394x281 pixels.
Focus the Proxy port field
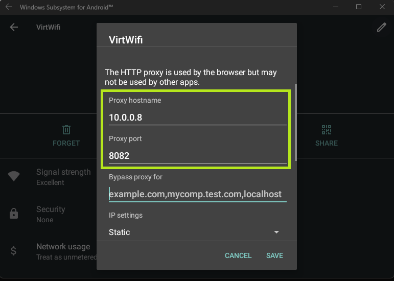(x=197, y=156)
